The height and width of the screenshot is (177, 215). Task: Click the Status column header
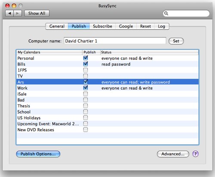point(149,52)
